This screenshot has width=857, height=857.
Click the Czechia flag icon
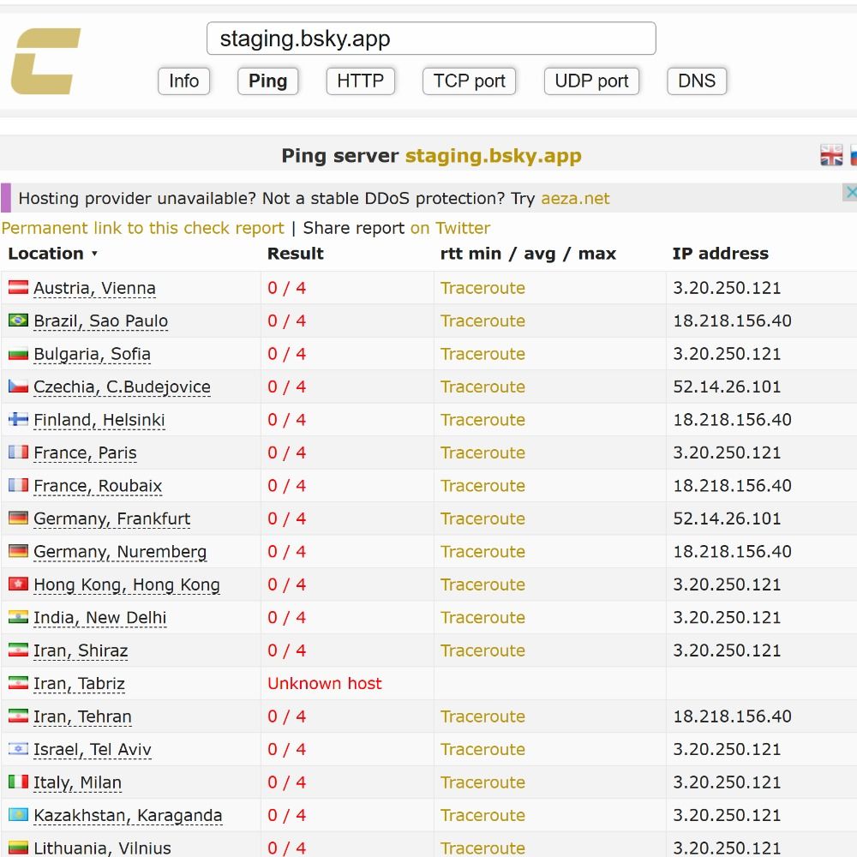click(18, 386)
